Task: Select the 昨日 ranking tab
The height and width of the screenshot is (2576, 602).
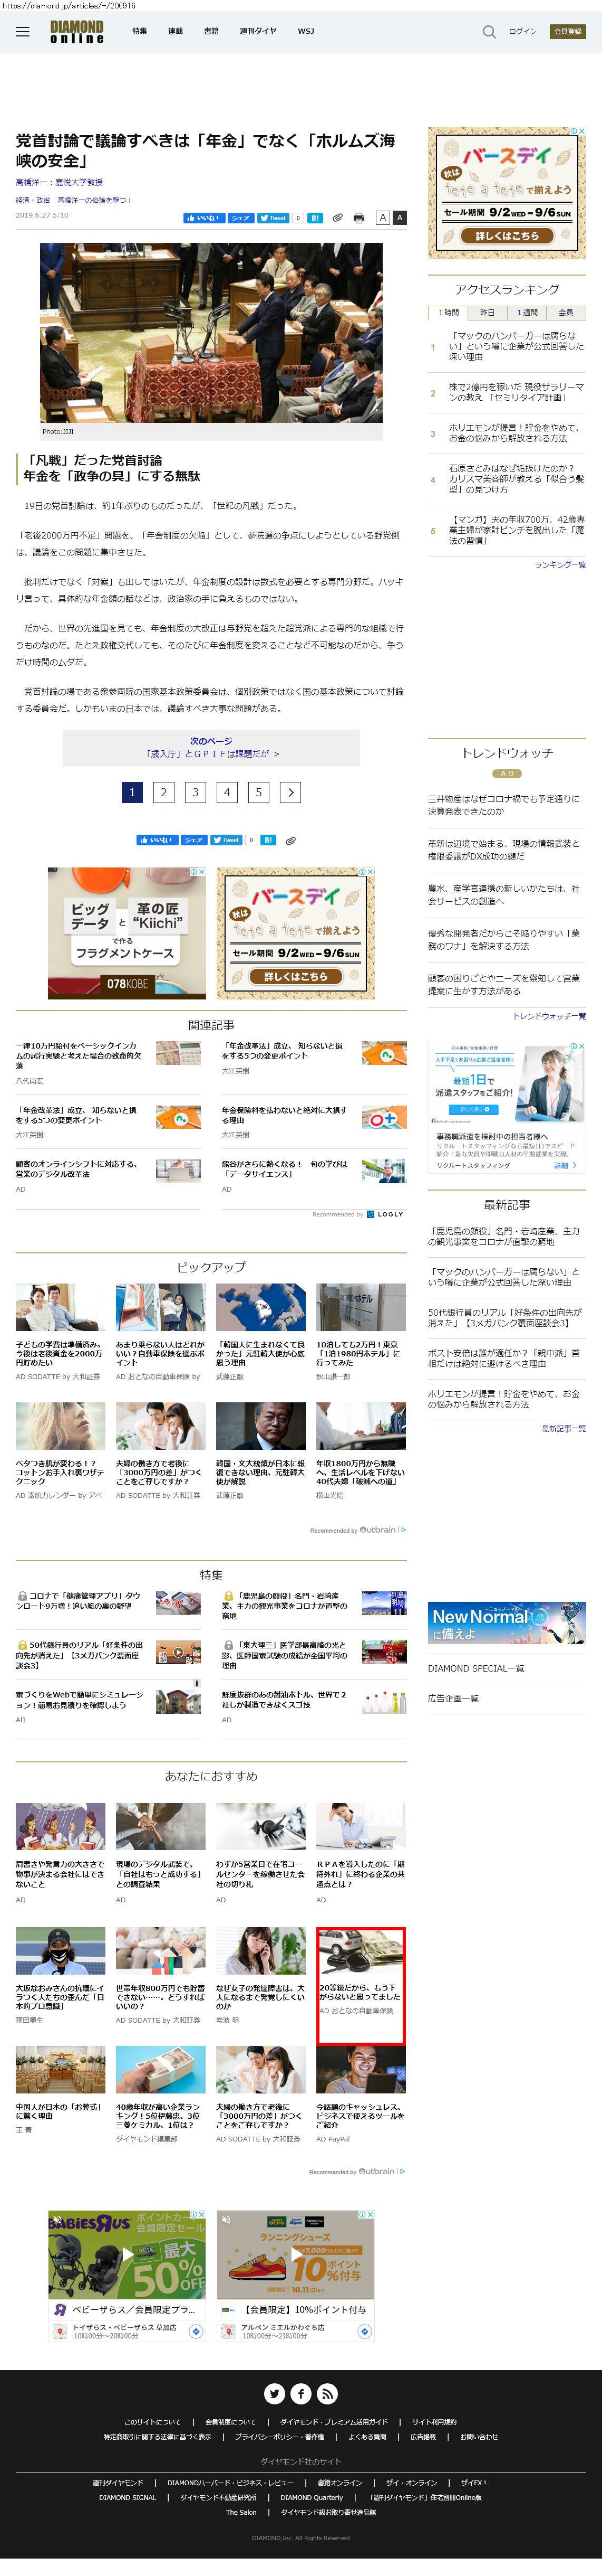Action: click(x=487, y=312)
